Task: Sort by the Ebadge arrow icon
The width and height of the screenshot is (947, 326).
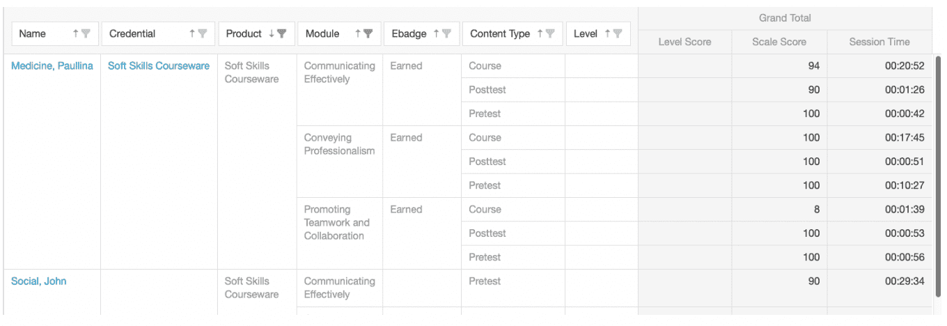Action: coord(437,33)
